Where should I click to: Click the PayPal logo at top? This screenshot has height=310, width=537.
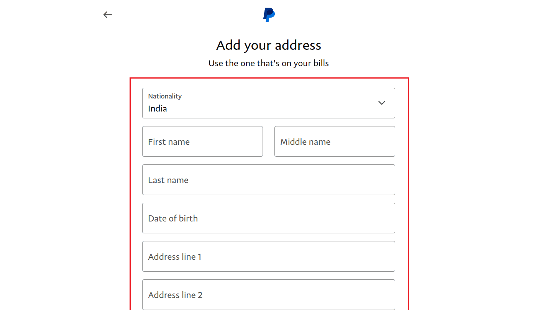tap(269, 15)
